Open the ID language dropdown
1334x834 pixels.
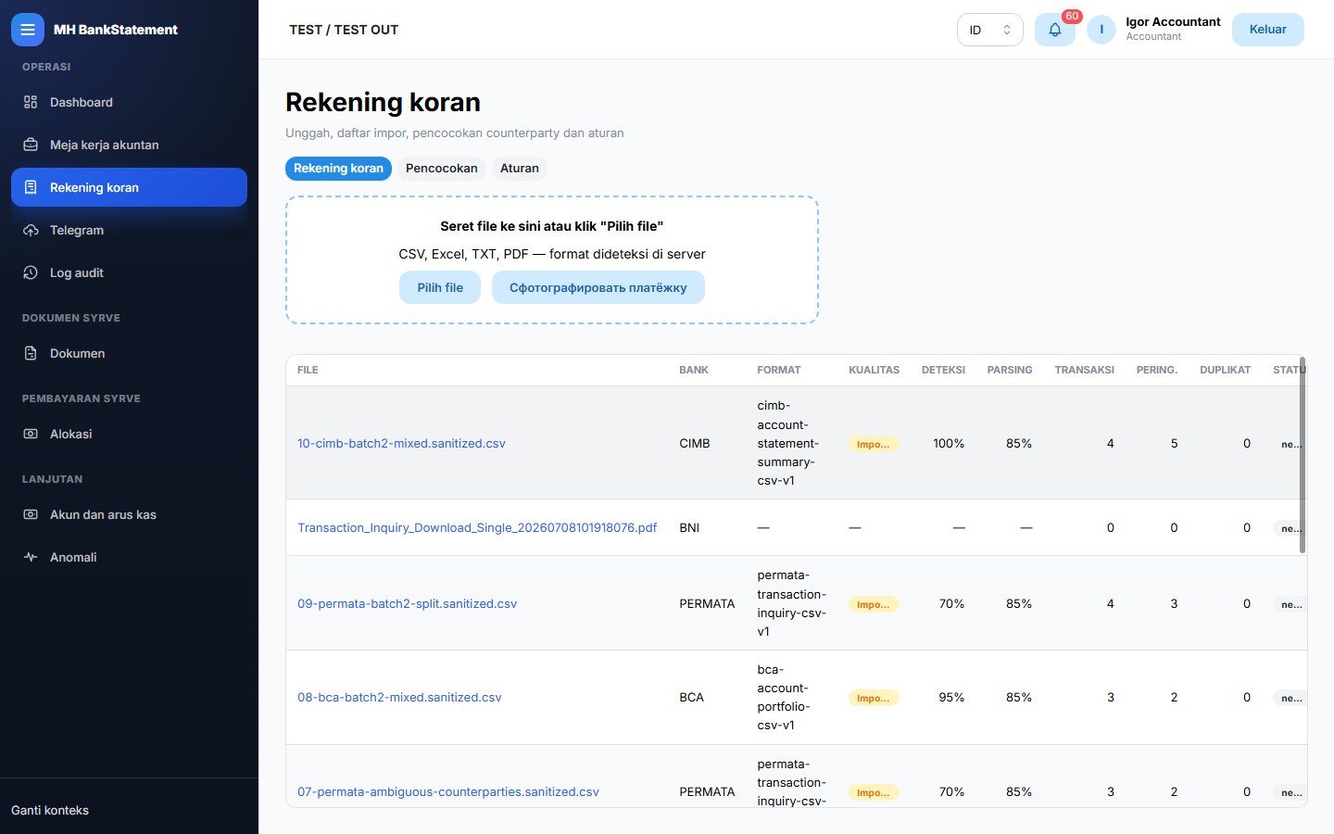click(989, 30)
